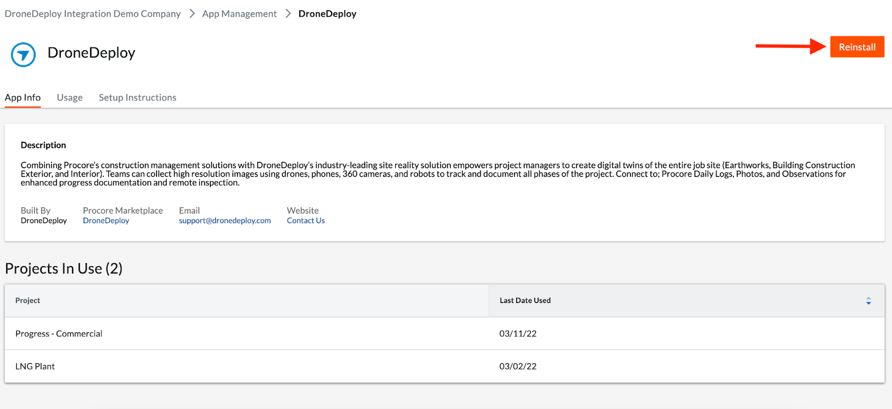Open the Contact Us website link

306,221
